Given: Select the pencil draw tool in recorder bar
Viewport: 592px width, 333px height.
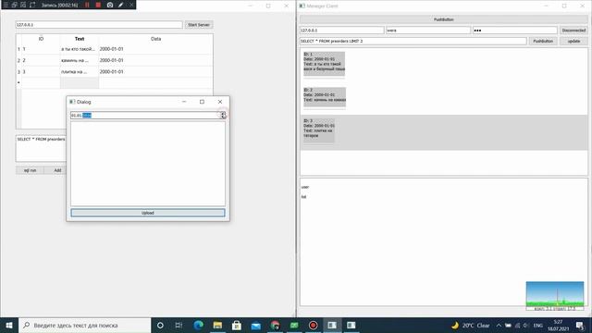Looking at the screenshot, I should 120,5.
